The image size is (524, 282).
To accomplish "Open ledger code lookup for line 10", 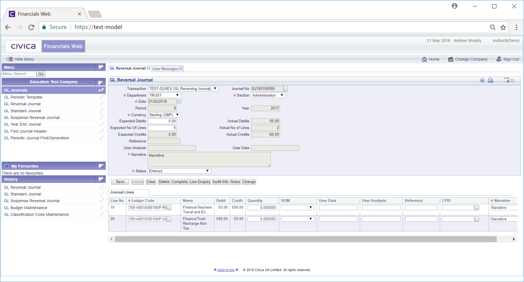I will [169, 208].
